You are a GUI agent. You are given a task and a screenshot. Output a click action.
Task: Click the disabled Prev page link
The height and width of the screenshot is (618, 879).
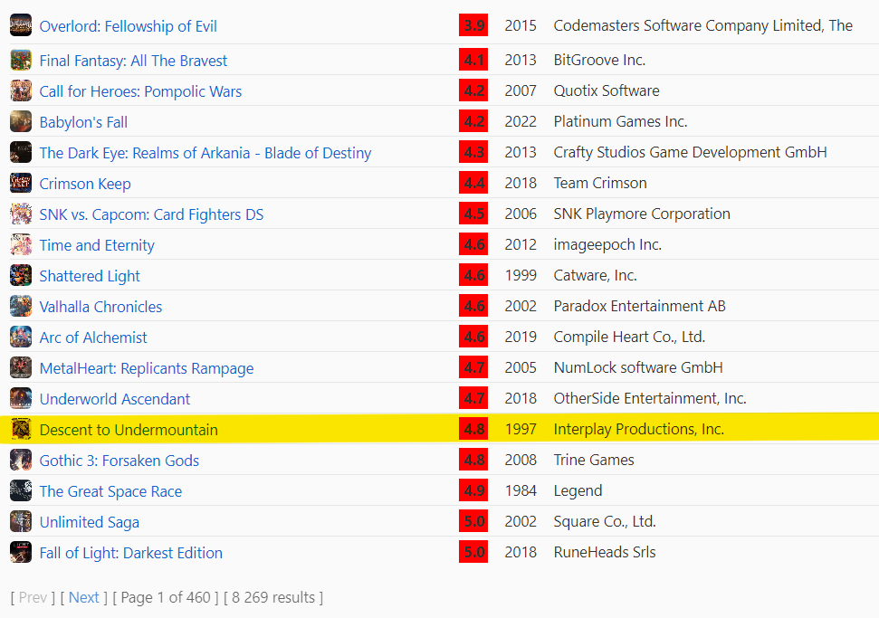33,598
